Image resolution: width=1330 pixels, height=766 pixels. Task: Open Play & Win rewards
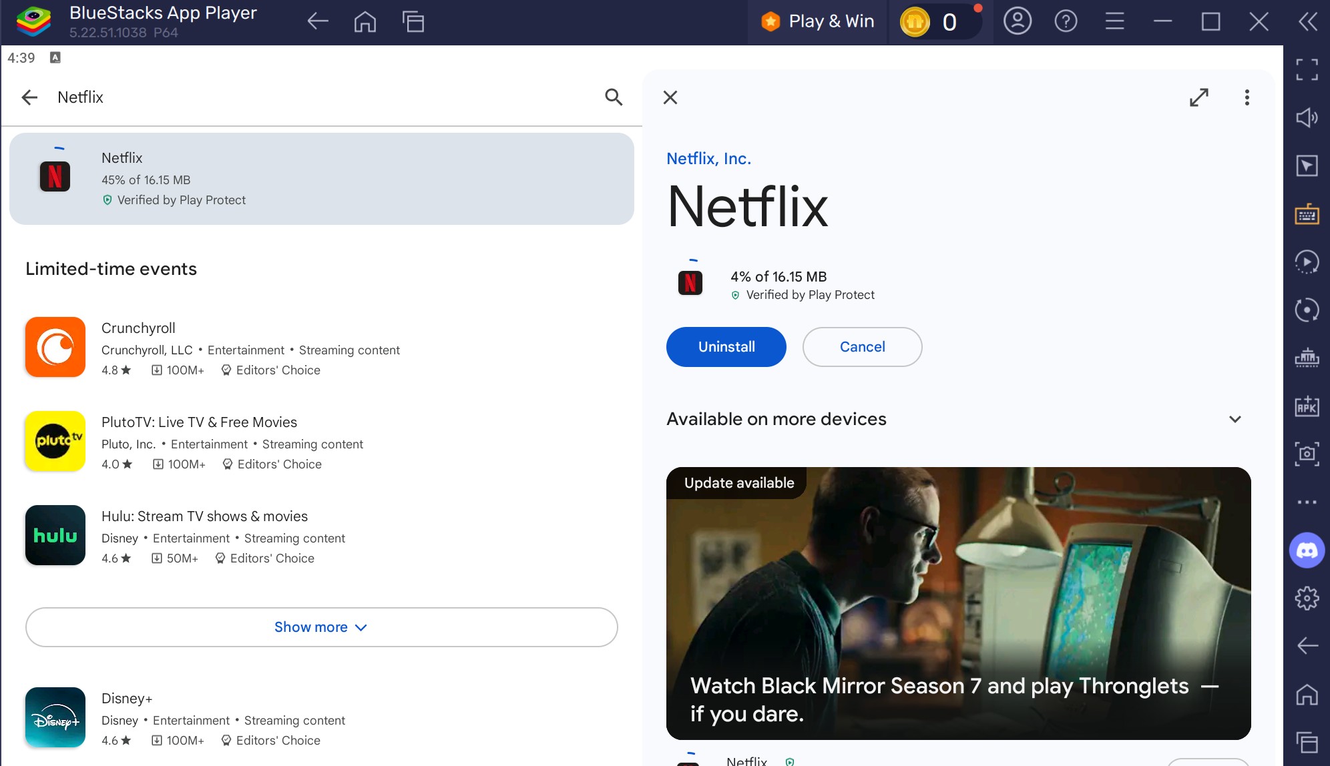click(x=817, y=21)
